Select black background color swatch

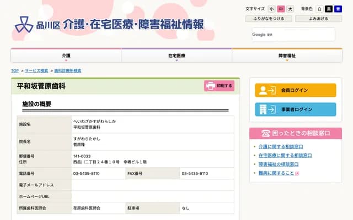[328, 9]
